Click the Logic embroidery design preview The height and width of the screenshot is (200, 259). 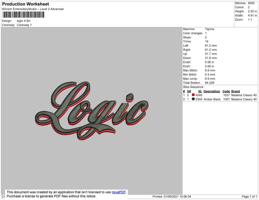[92, 111]
